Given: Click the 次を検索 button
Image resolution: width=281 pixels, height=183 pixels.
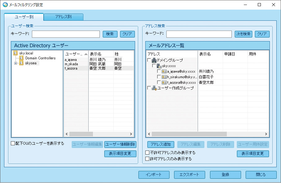Looking at the screenshot, I should [244, 34].
